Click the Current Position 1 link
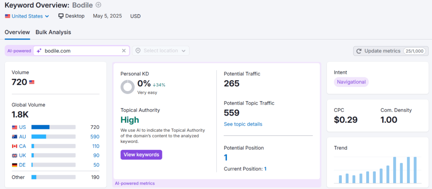This screenshot has width=432, height=189. (265, 169)
